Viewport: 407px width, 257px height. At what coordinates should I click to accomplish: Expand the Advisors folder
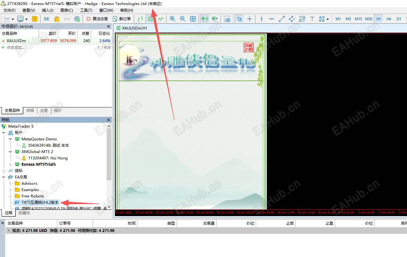(10, 183)
